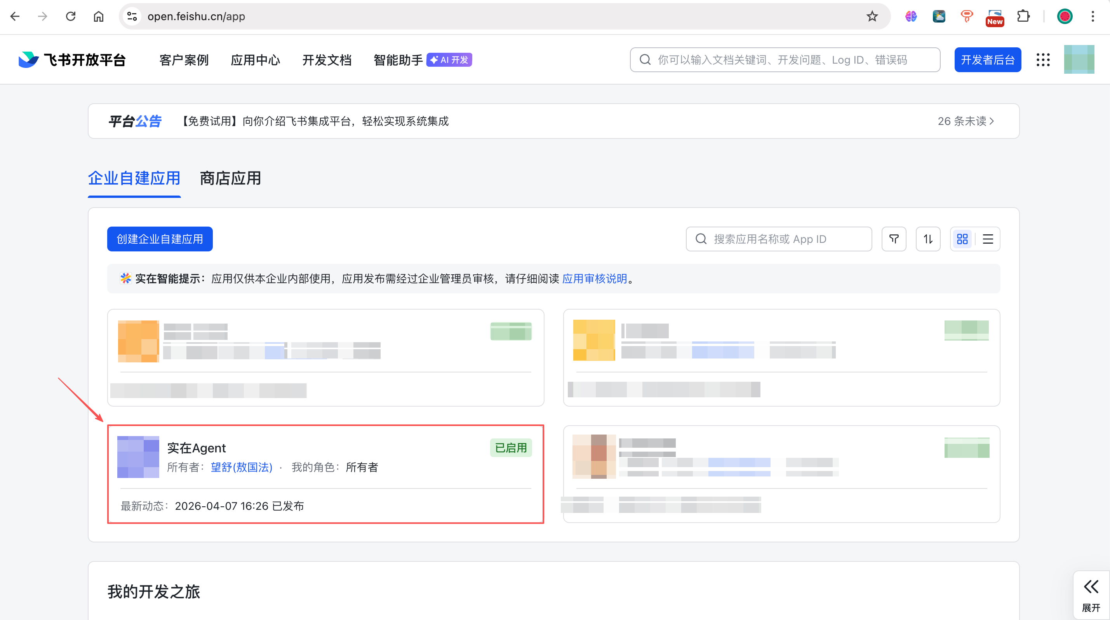1110x620 pixels.
Task: Click 创建企业自建应用 button
Action: (x=160, y=239)
